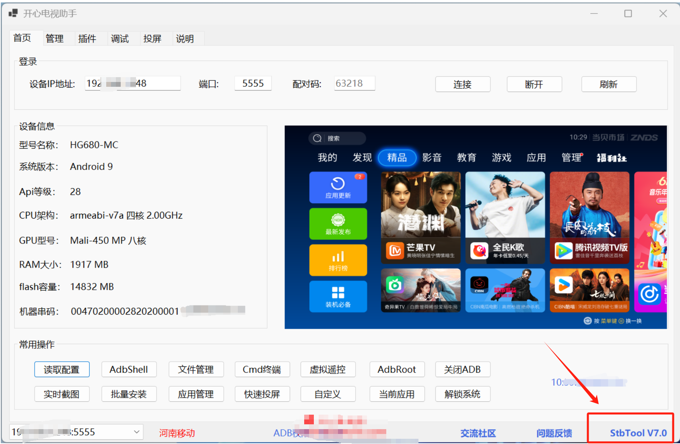
Task: Click the 奇异果TV green icon
Action: pos(395,285)
